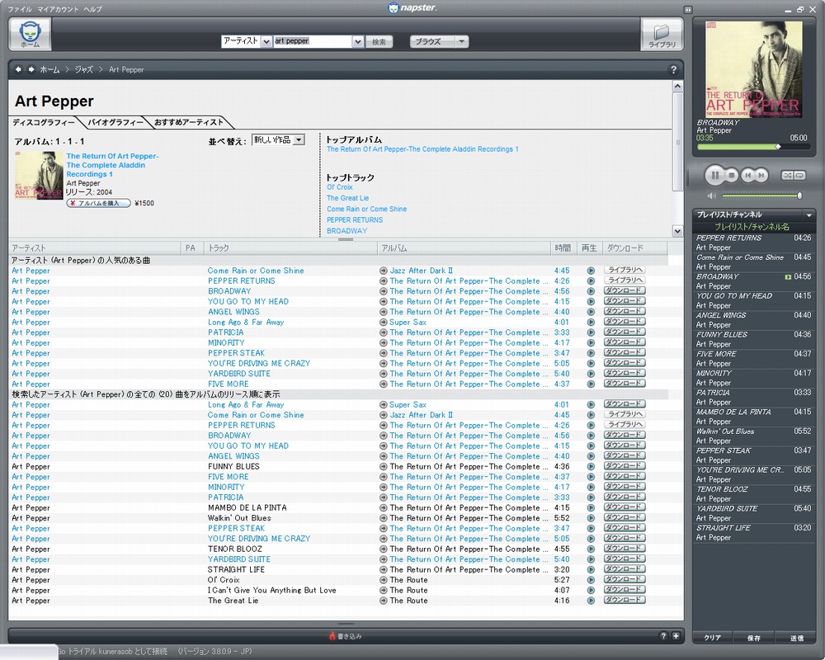Open the マイアカウント menu

pyautogui.click(x=58, y=9)
